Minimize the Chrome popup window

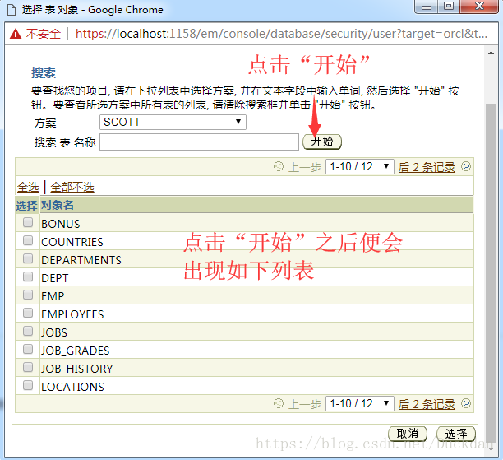(427, 7)
